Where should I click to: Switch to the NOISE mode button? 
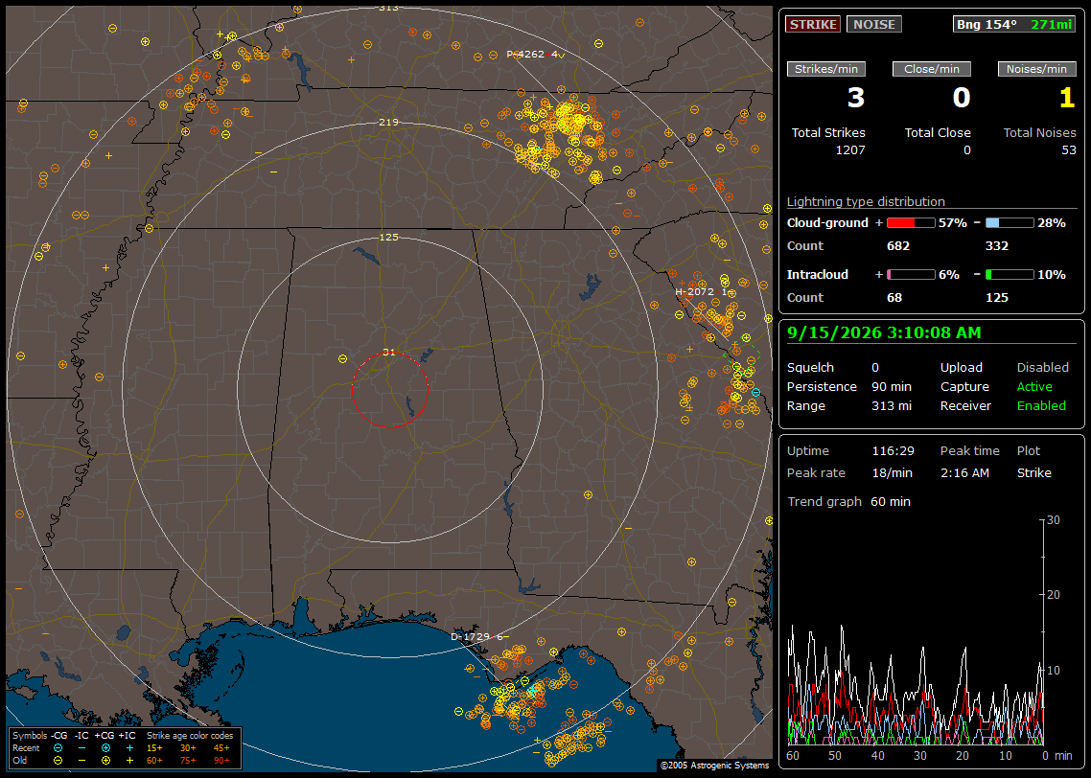(874, 24)
